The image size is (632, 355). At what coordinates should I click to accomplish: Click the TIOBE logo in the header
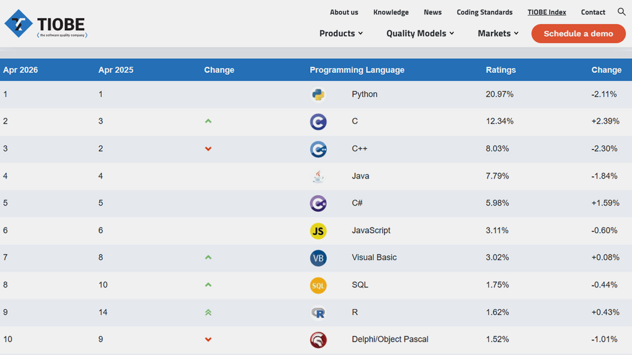click(46, 24)
